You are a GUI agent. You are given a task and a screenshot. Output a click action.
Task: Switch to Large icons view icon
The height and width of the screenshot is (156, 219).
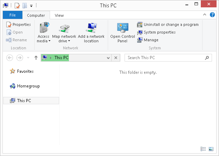[211, 149]
